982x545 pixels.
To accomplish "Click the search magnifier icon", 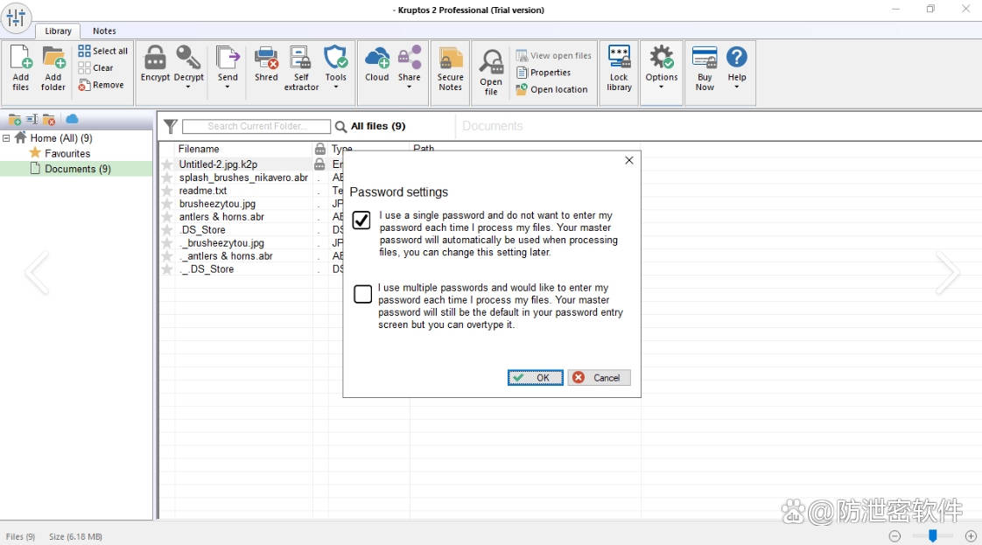I will (340, 126).
